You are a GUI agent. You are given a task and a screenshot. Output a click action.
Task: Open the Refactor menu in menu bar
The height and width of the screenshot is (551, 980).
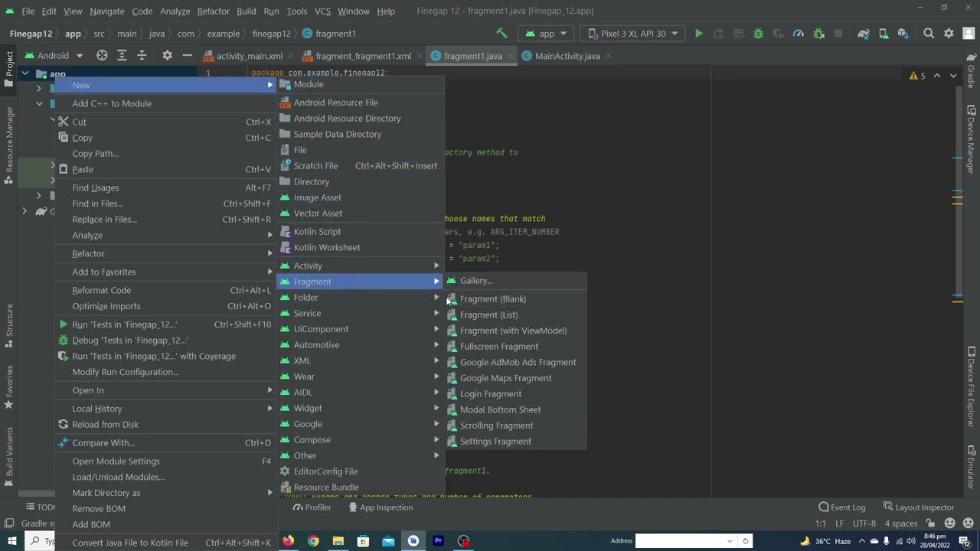click(x=213, y=11)
